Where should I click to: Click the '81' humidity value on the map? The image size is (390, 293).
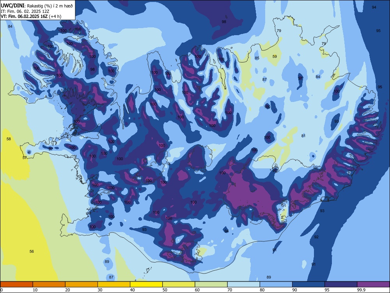303,136
